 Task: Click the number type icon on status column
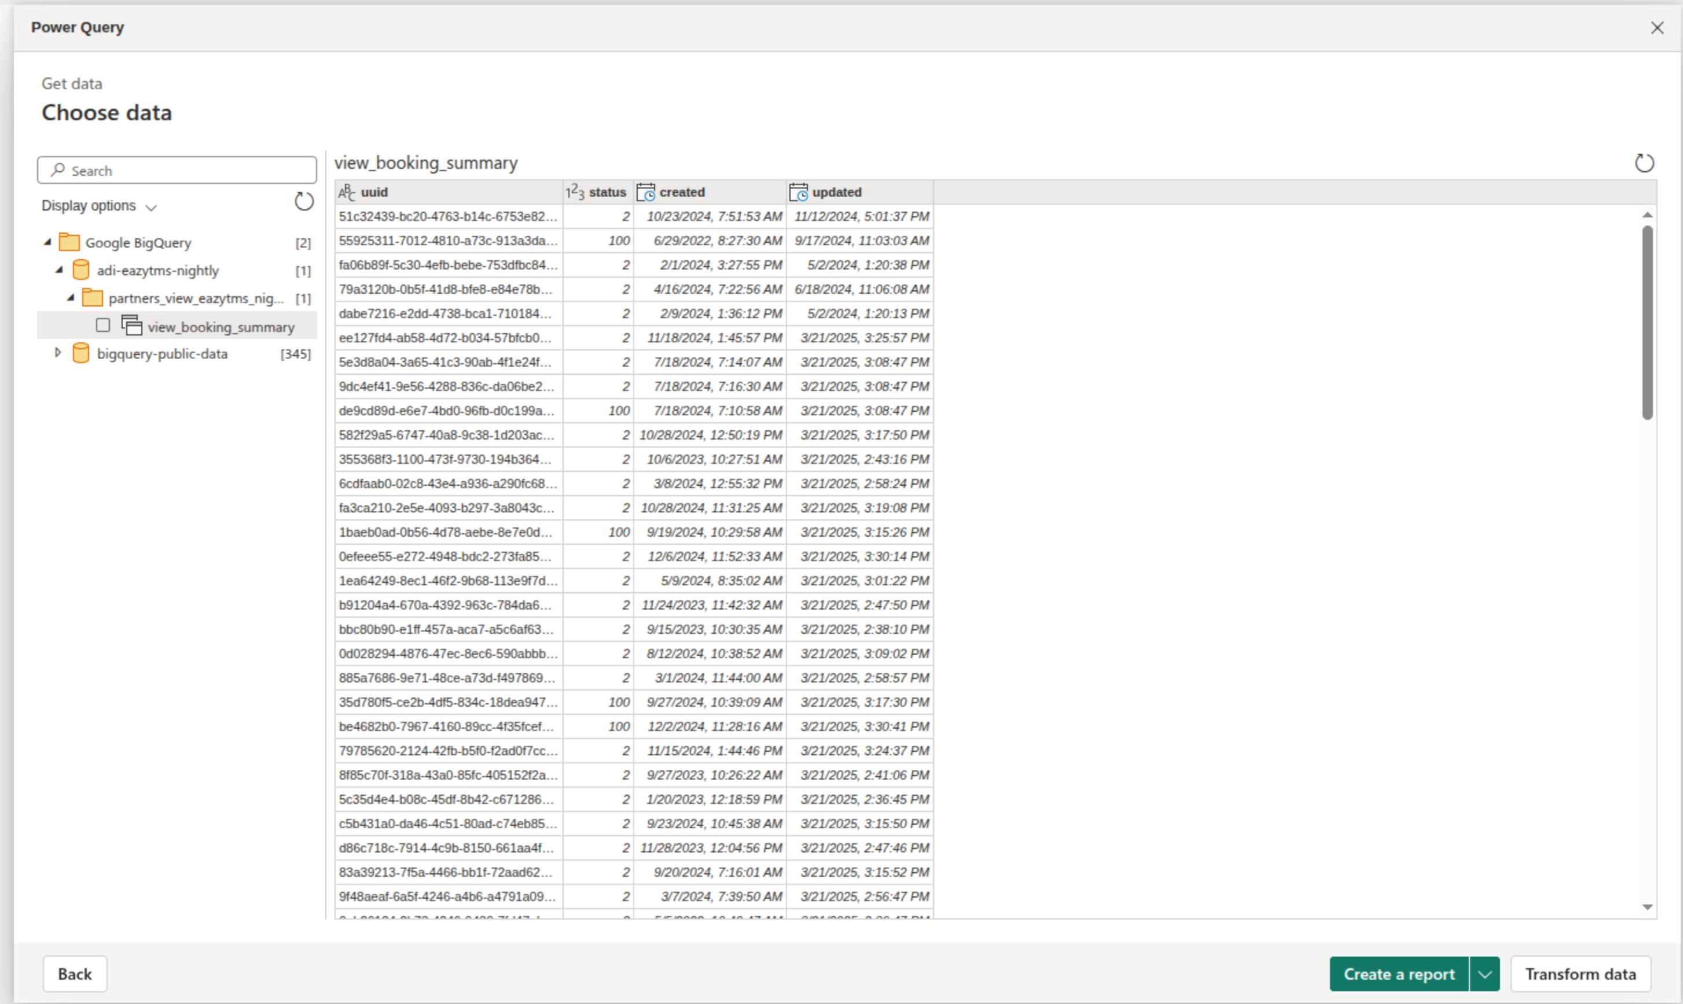pos(575,192)
